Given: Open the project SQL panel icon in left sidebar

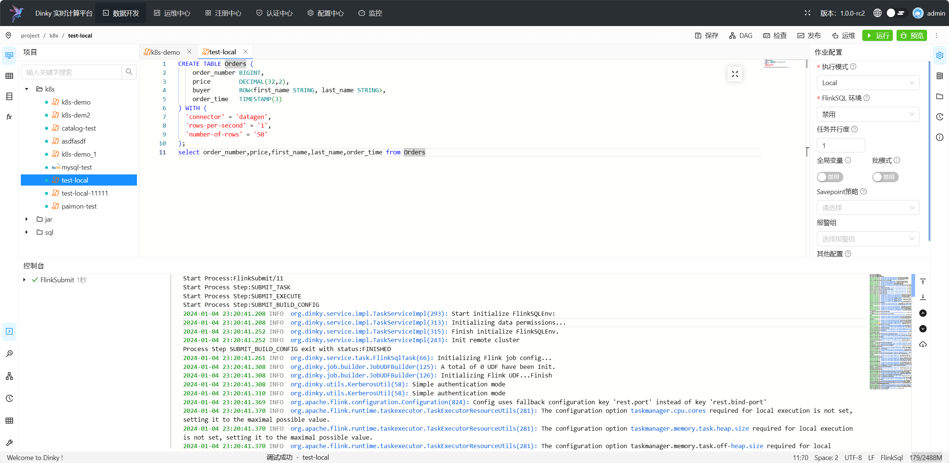Looking at the screenshot, I should [x=9, y=55].
